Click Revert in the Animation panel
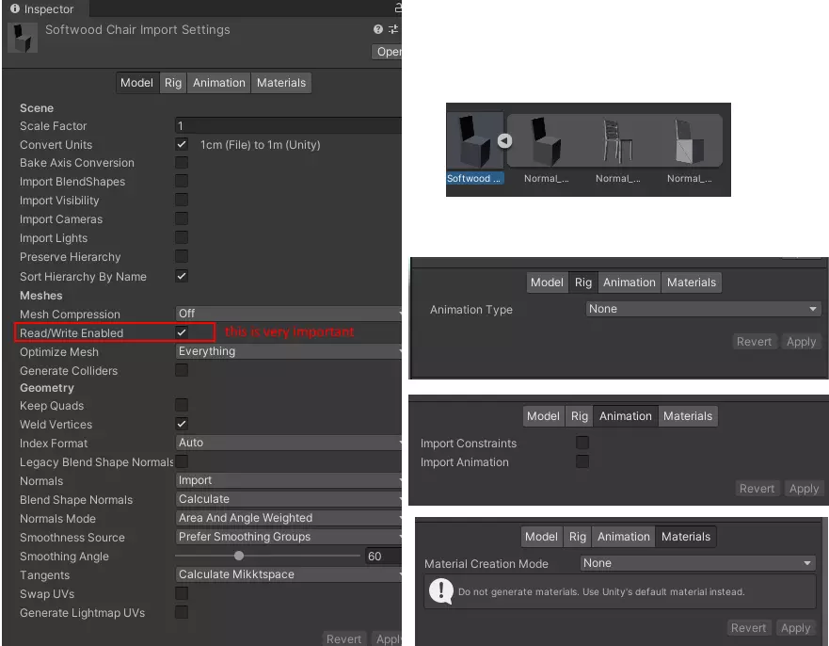This screenshot has width=829, height=646. pos(757,489)
